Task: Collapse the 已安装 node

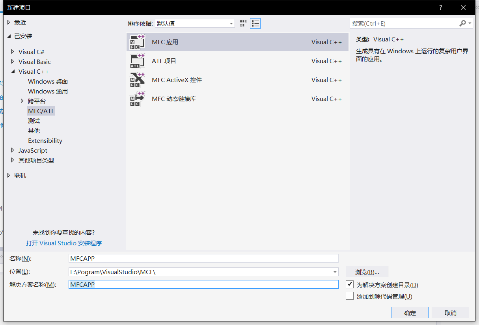Action: pyautogui.click(x=9, y=36)
